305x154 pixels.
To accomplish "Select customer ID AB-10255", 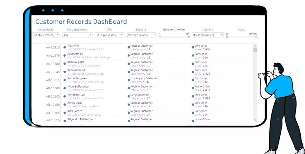I will (53, 120).
